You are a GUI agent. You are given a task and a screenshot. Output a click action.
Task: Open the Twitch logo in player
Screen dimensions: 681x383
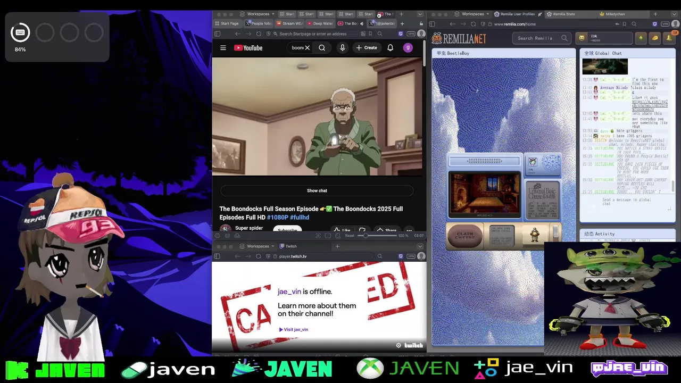coord(413,346)
